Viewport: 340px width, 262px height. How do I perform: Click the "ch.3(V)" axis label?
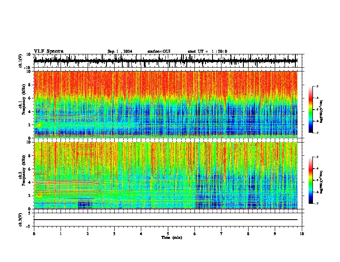[20, 220]
